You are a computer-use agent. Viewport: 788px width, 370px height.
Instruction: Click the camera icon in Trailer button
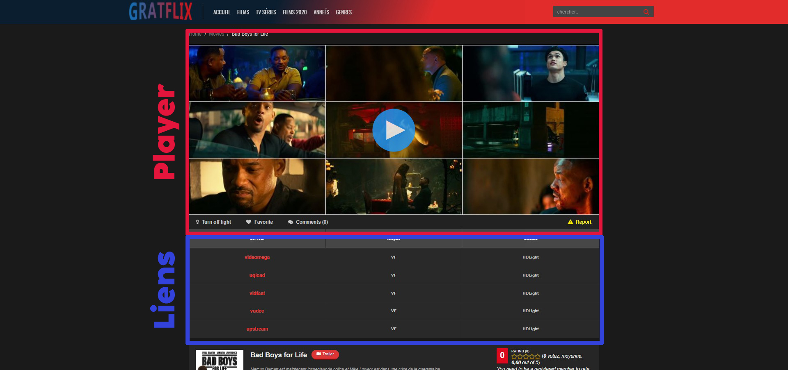point(318,354)
